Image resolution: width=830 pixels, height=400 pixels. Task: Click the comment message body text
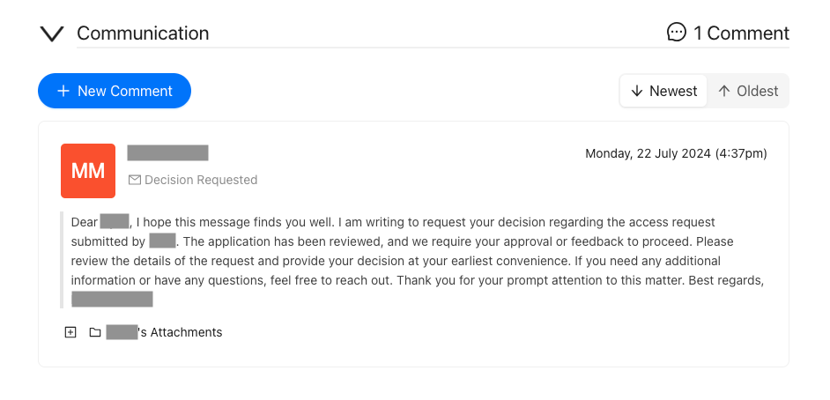coord(417,260)
